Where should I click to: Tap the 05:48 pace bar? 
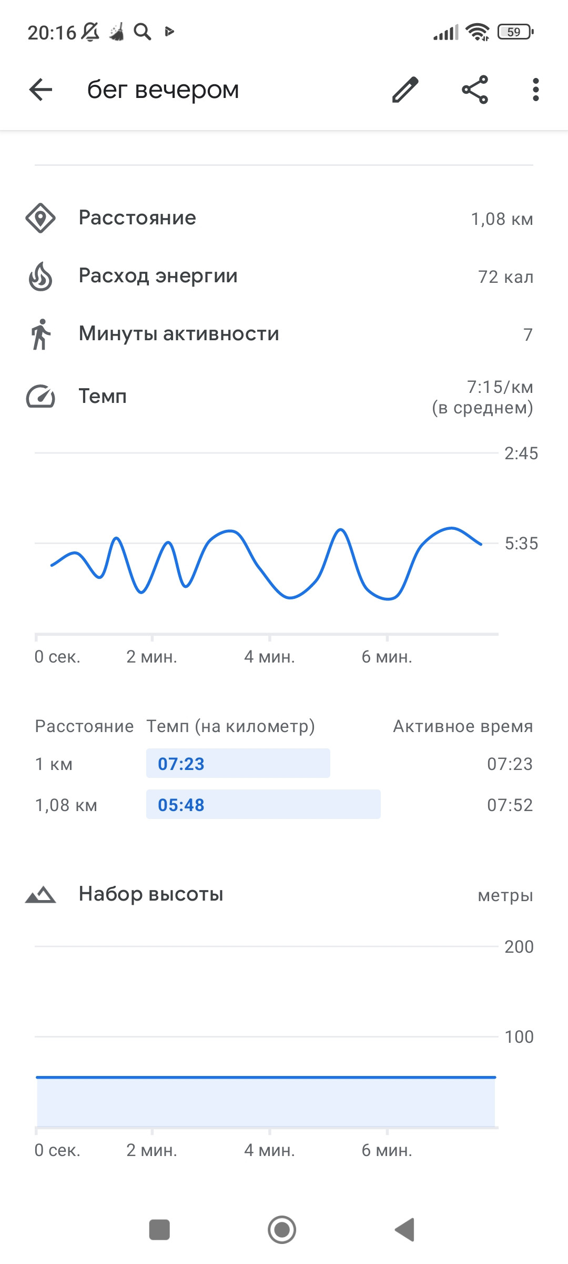pyautogui.click(x=263, y=804)
